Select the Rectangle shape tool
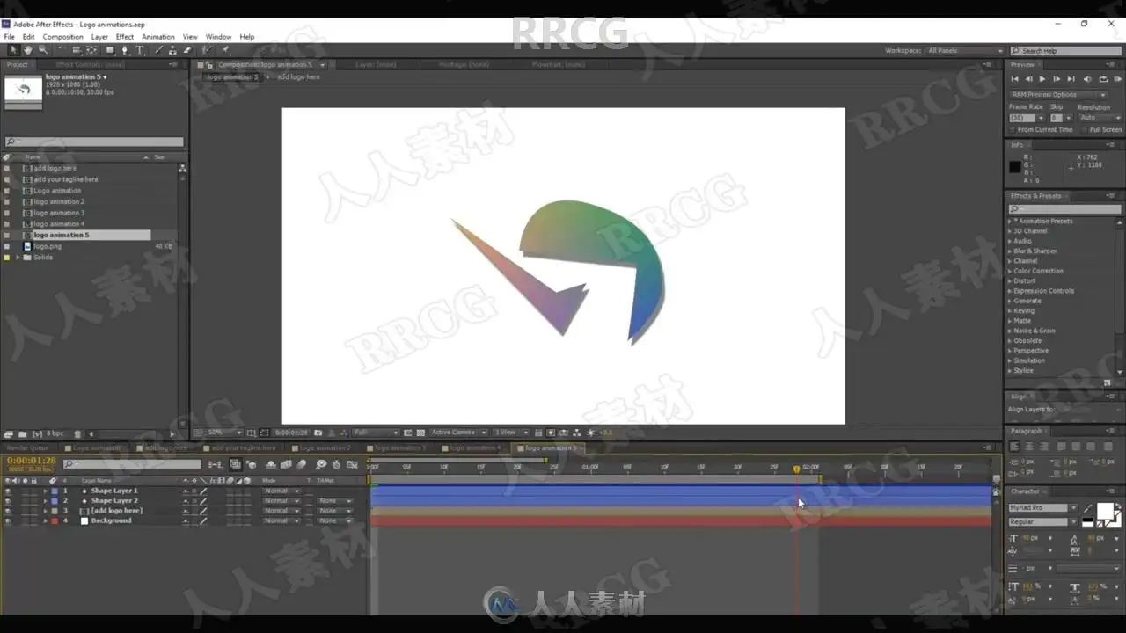The height and width of the screenshot is (633, 1126). [110, 50]
